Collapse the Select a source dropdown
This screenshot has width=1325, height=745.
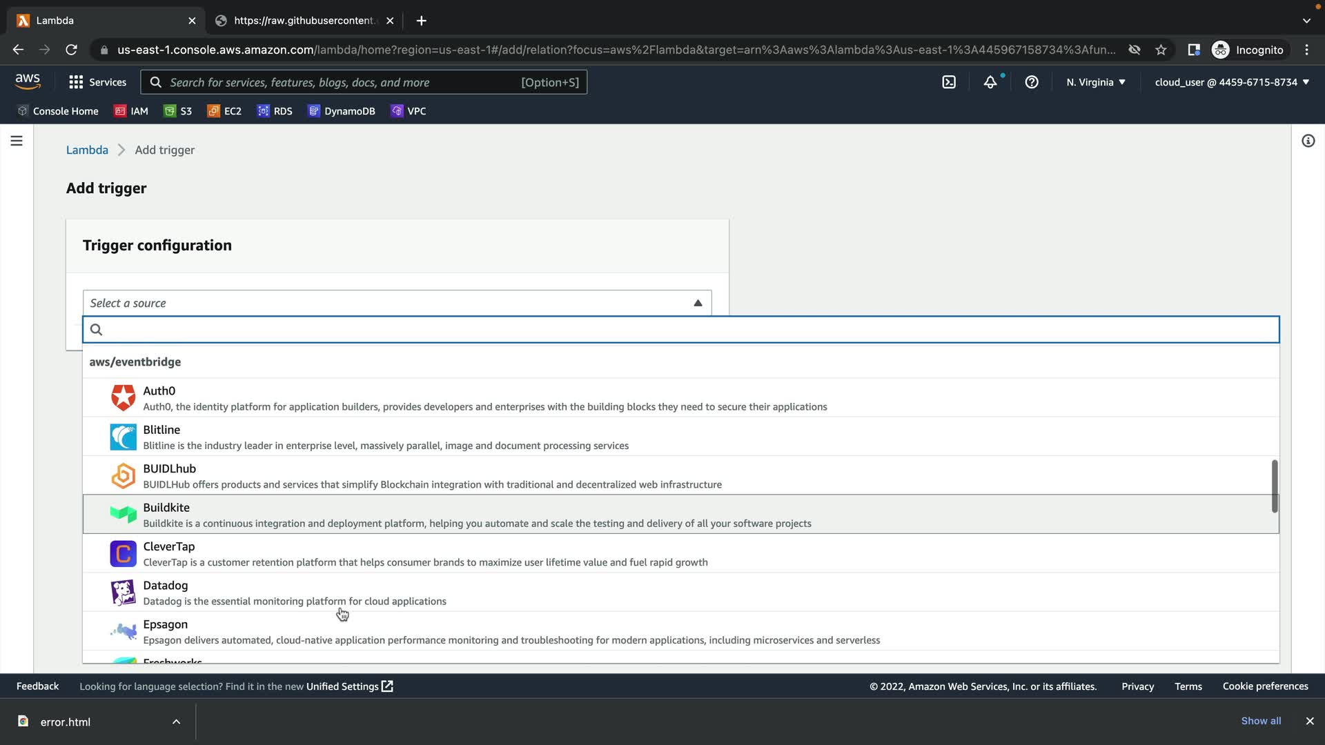coord(698,303)
